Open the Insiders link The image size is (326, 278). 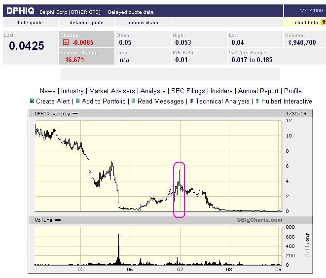[x=221, y=91]
